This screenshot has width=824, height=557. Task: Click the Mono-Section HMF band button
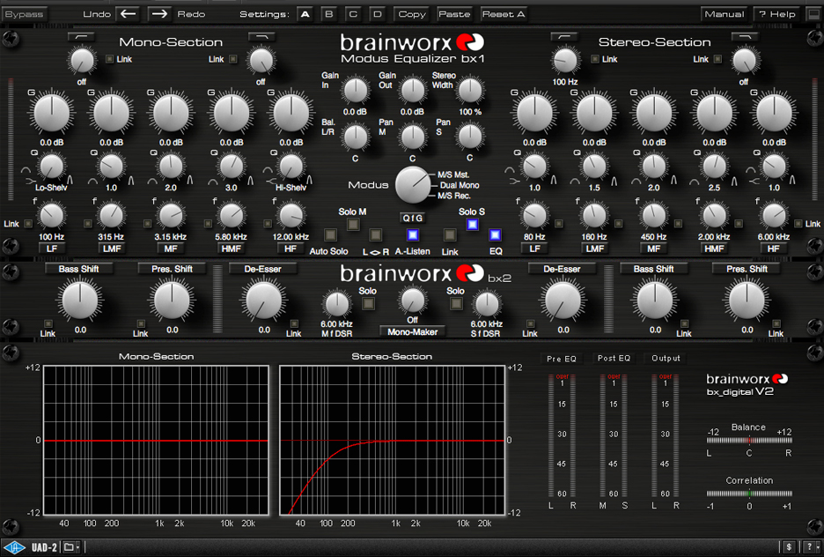pyautogui.click(x=232, y=249)
